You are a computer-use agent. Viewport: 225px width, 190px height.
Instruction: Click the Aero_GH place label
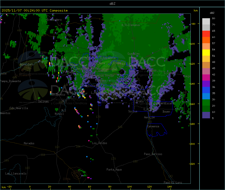pyautogui.click(x=149, y=117)
